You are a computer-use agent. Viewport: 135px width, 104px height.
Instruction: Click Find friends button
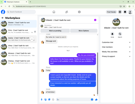[111, 12]
